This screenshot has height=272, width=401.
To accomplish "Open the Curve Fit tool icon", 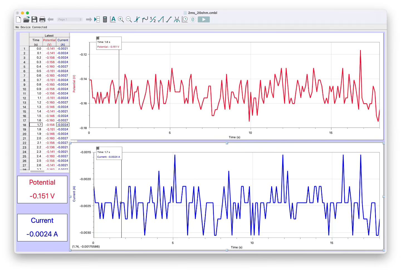I will [177, 19].
